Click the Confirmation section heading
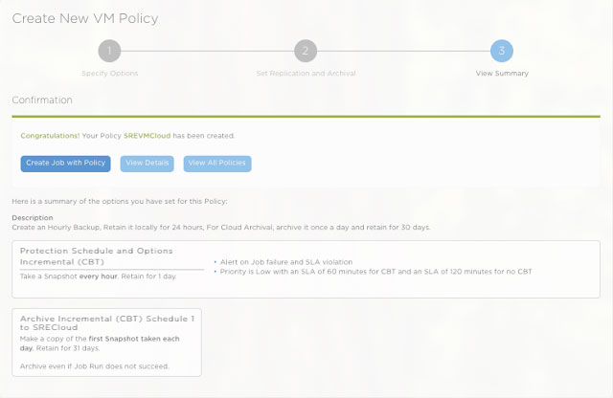The width and height of the screenshot is (613, 398). pos(41,99)
